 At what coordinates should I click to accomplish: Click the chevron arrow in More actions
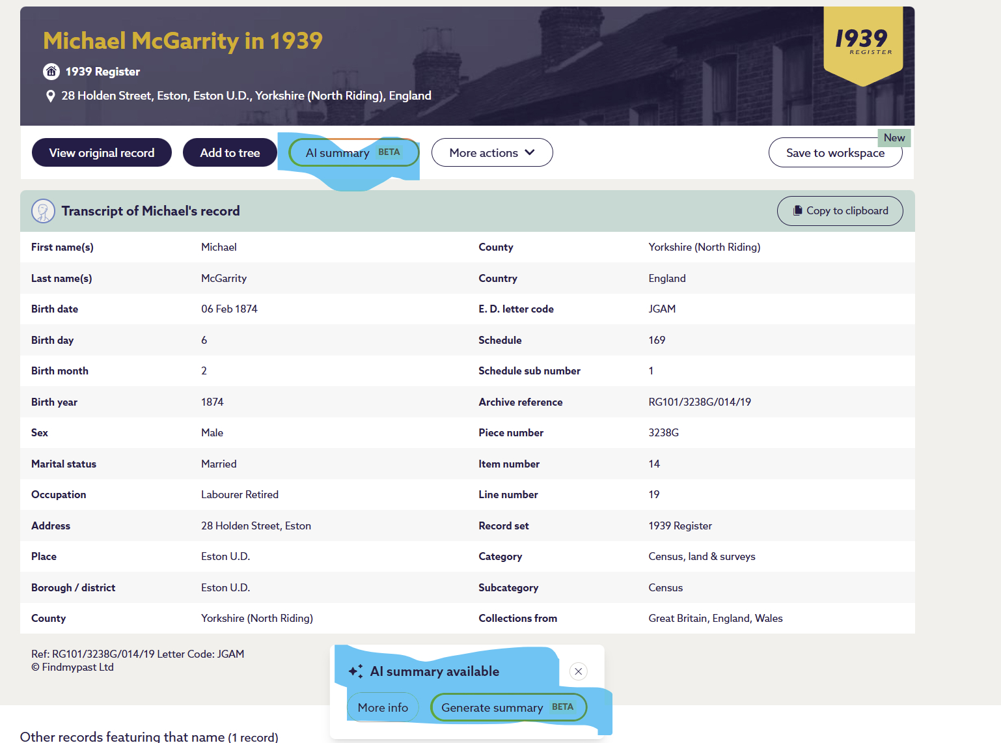tap(530, 152)
